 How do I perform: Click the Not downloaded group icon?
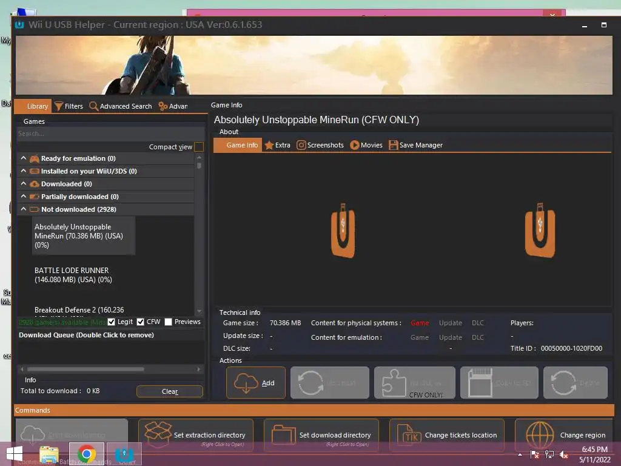click(x=35, y=209)
